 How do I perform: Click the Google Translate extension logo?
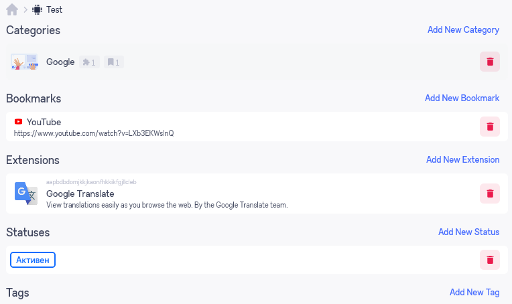pos(26,194)
